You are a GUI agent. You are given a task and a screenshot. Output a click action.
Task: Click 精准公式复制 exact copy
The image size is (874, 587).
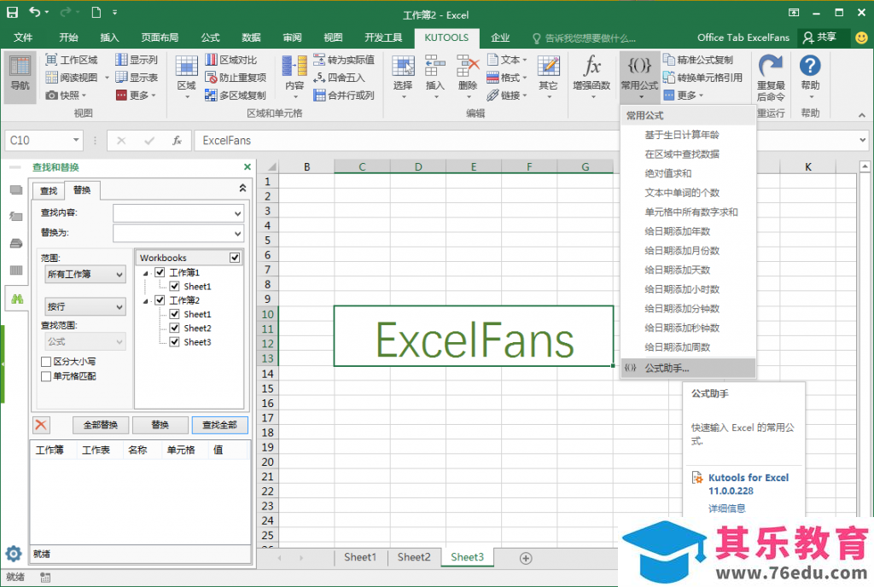click(698, 60)
